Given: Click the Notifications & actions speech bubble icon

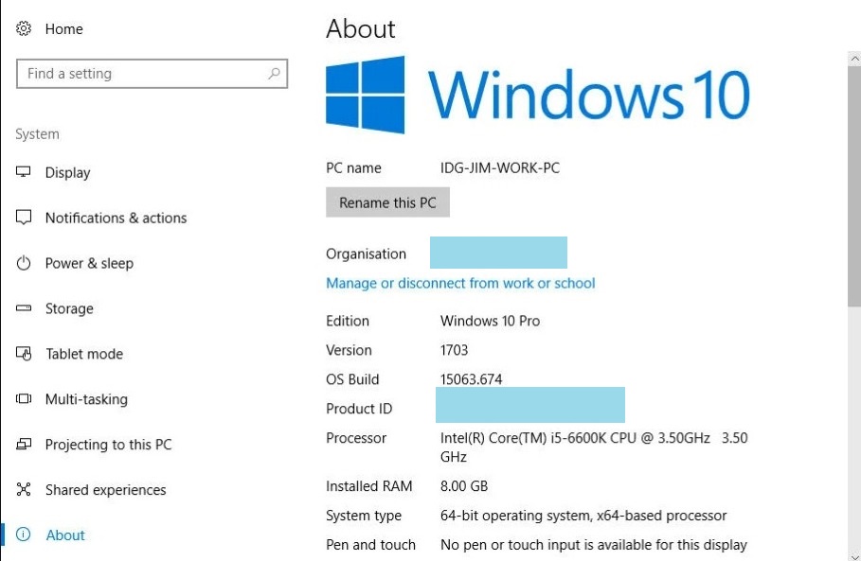Looking at the screenshot, I should pyautogui.click(x=24, y=218).
